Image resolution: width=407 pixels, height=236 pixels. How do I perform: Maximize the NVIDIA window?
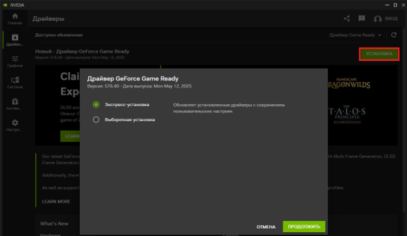(x=395, y=5)
